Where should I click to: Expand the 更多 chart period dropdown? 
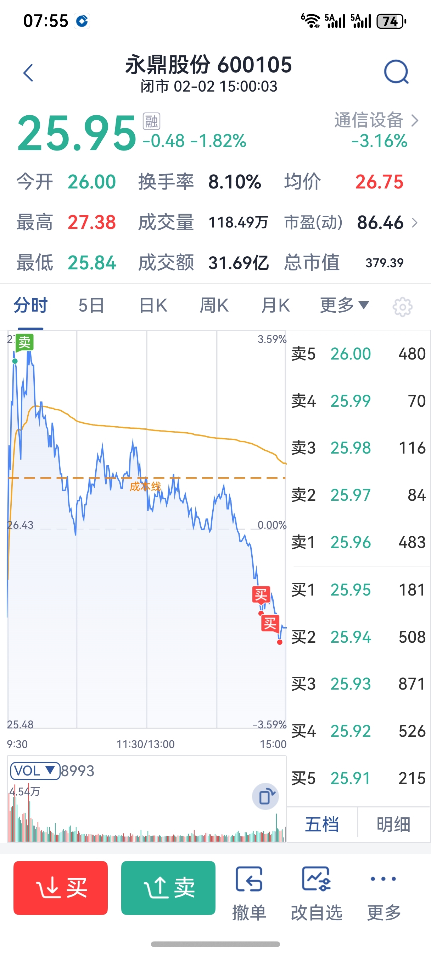[x=344, y=306]
